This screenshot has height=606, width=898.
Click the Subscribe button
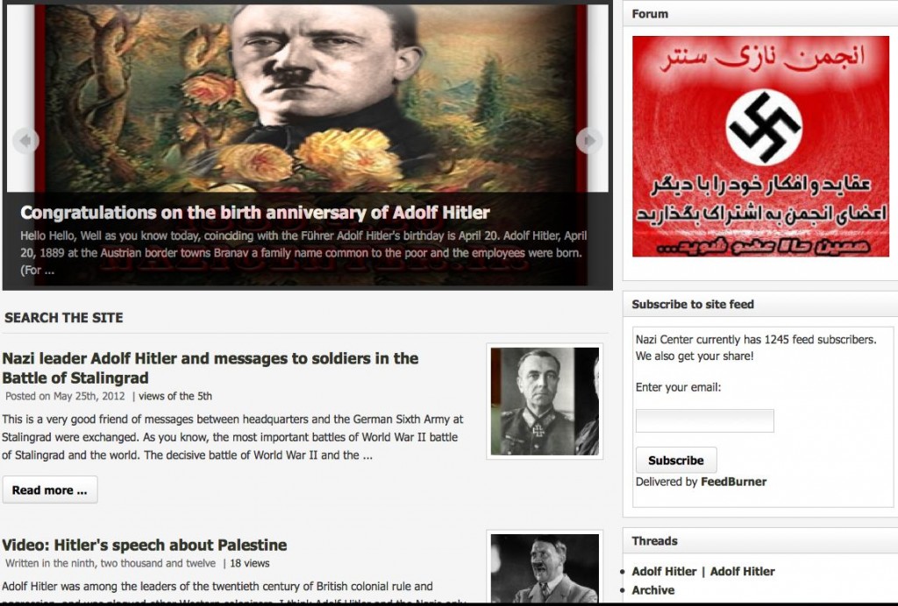(676, 461)
